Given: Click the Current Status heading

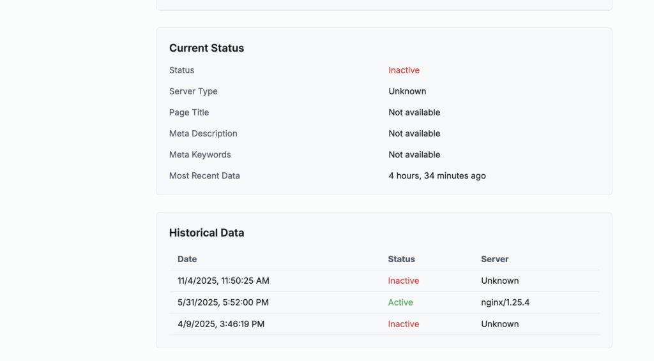Looking at the screenshot, I should [206, 48].
